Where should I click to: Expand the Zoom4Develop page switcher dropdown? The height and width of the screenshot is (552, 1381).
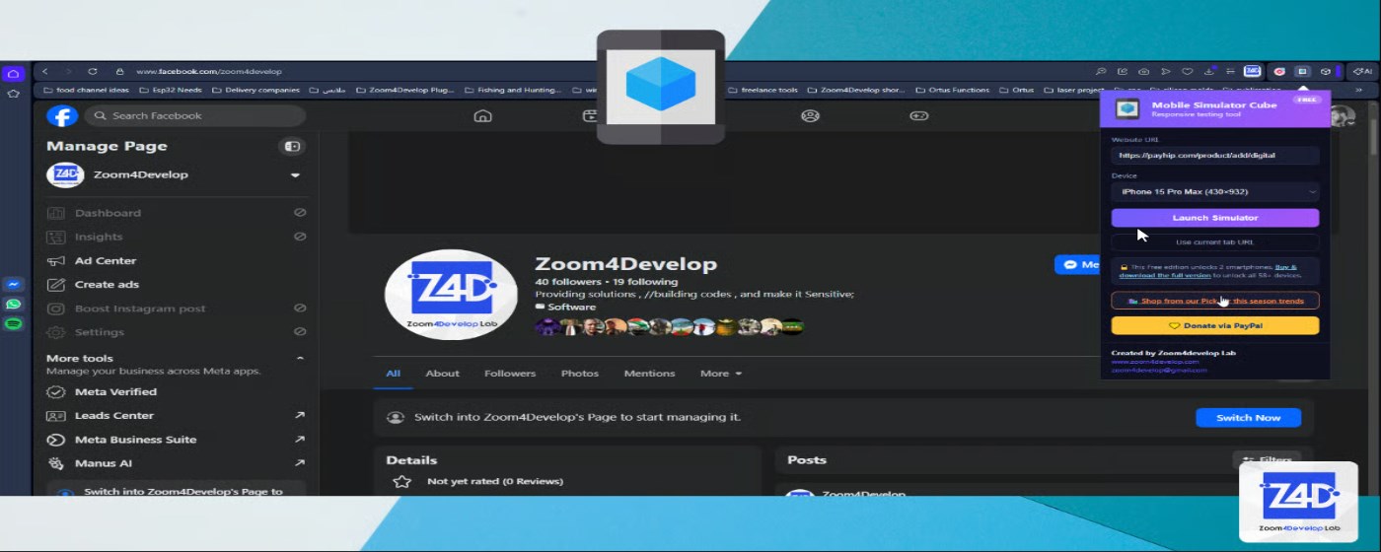click(x=294, y=175)
